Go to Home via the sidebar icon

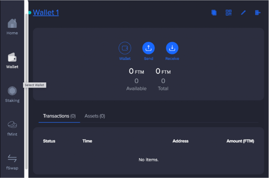(x=12, y=26)
